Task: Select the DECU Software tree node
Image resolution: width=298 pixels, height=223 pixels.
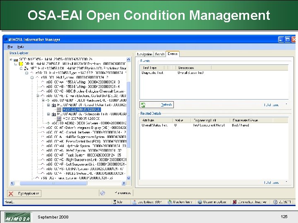Action: 89,123
